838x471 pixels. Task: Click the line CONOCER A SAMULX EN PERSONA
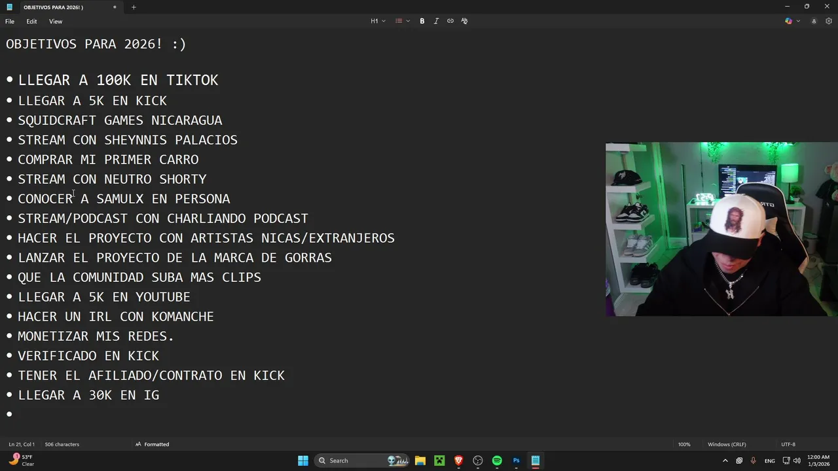124,198
